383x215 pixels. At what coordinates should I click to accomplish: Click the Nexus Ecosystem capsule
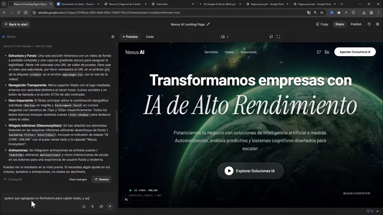click(x=357, y=193)
